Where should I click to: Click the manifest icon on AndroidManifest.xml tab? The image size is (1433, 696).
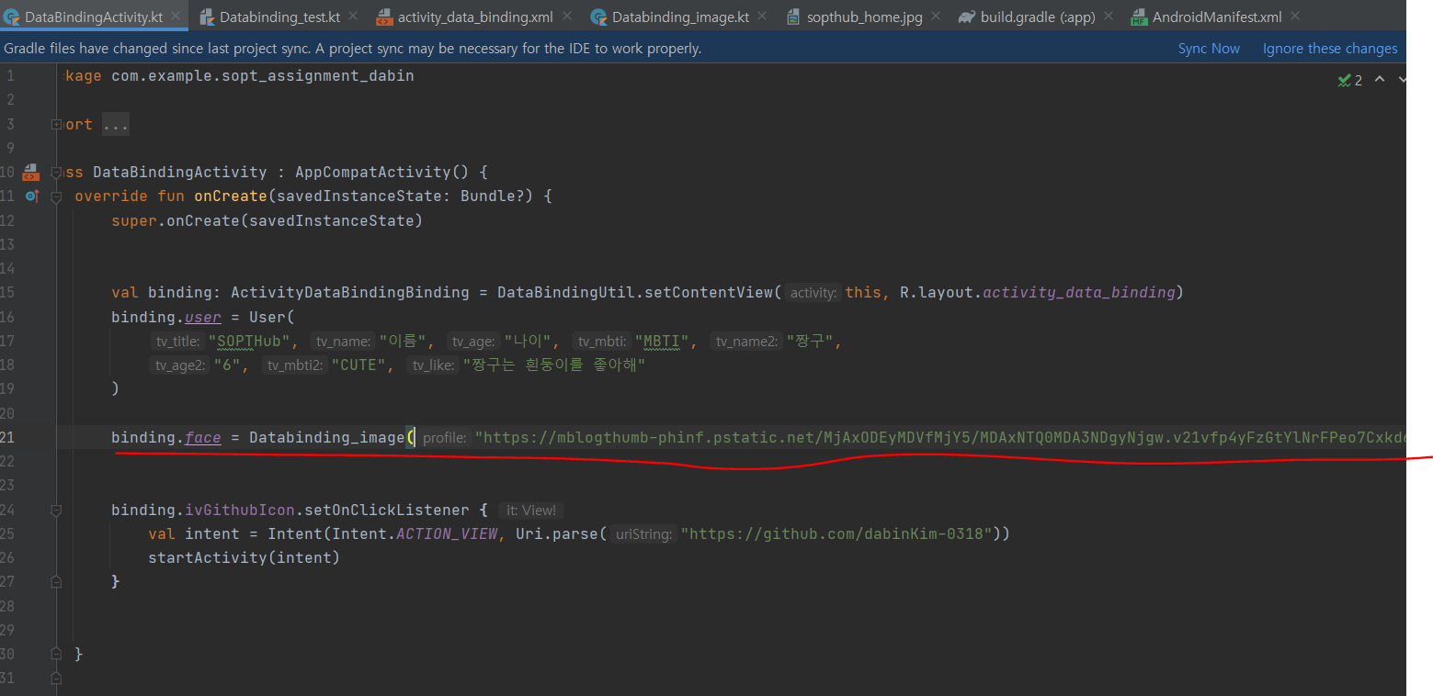point(1139,17)
